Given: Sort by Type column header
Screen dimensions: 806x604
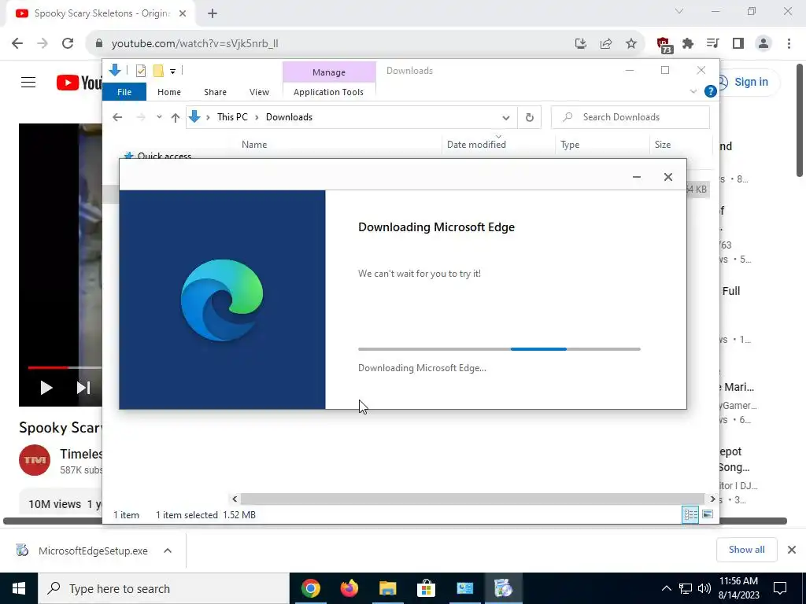Looking at the screenshot, I should coord(570,145).
